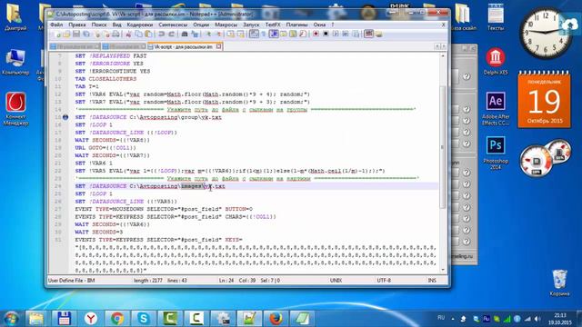
Task: Click UNIX line-ending label in status bar
Action: tap(336, 281)
